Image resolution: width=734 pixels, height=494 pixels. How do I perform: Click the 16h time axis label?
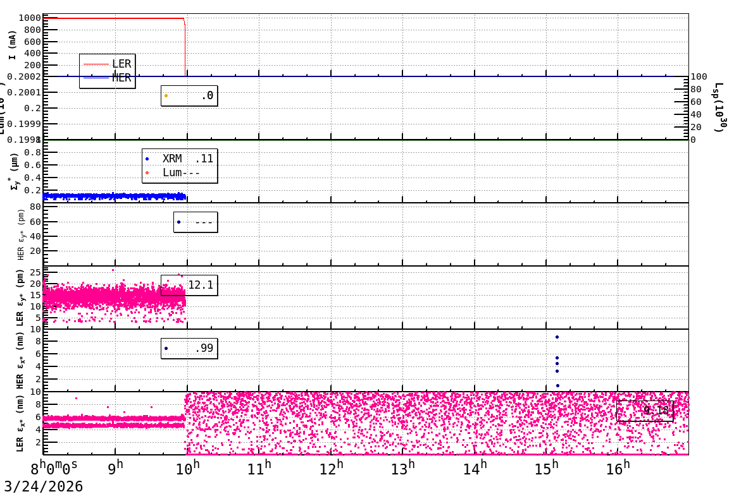click(x=618, y=468)
